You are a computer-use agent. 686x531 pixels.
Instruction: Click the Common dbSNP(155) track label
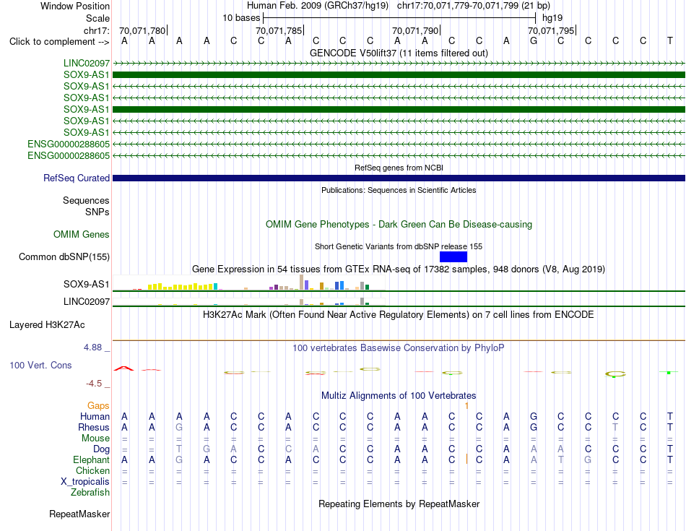(64, 257)
